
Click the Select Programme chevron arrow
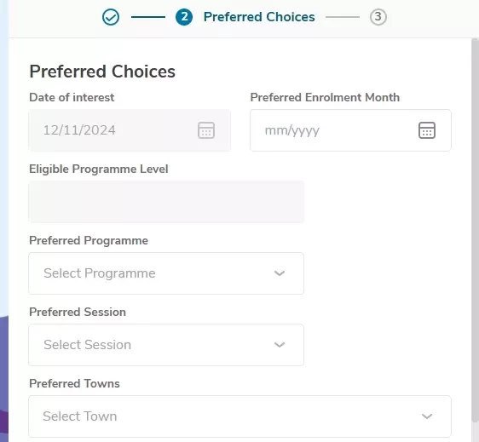pos(280,273)
